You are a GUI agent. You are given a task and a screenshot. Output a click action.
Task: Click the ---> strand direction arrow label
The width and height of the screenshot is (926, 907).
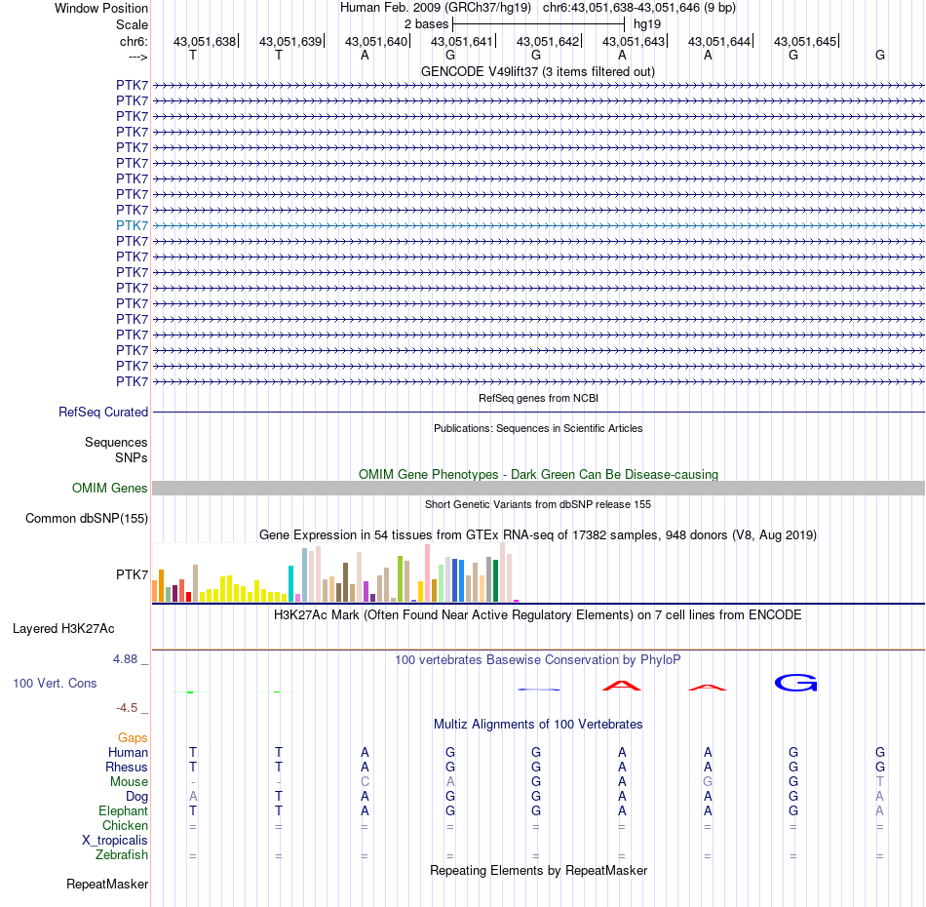click(137, 57)
